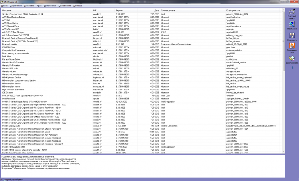The image size is (299, 181).
Task: Select the ACPI Sleep Button row
Action: click(141, 23)
